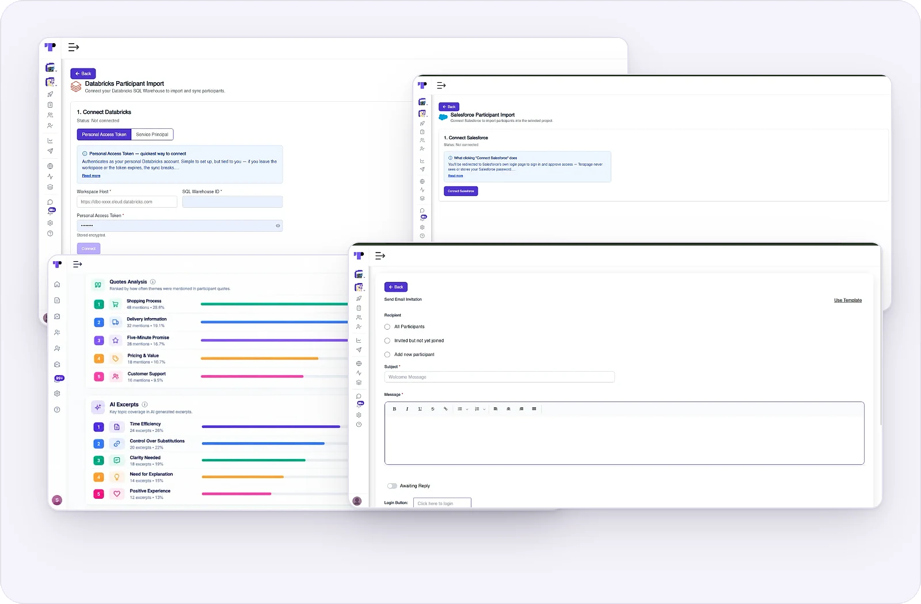Open help icon in Quotes Analysis sidebar

pos(57,410)
